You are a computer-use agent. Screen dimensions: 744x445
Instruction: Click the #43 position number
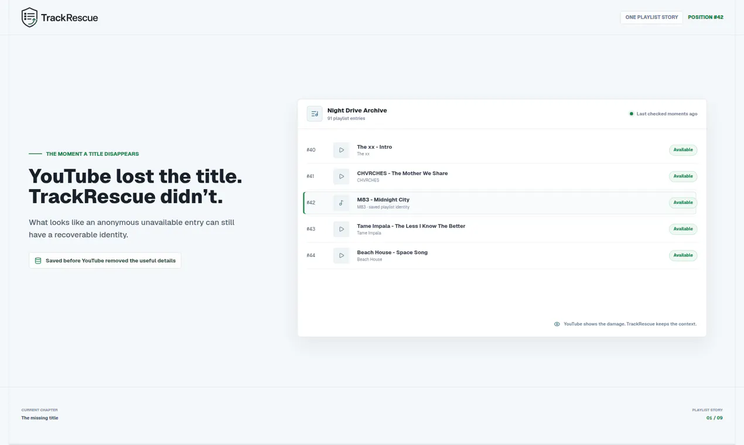[x=311, y=229]
